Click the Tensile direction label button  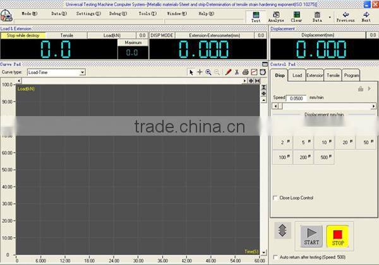tap(67, 35)
